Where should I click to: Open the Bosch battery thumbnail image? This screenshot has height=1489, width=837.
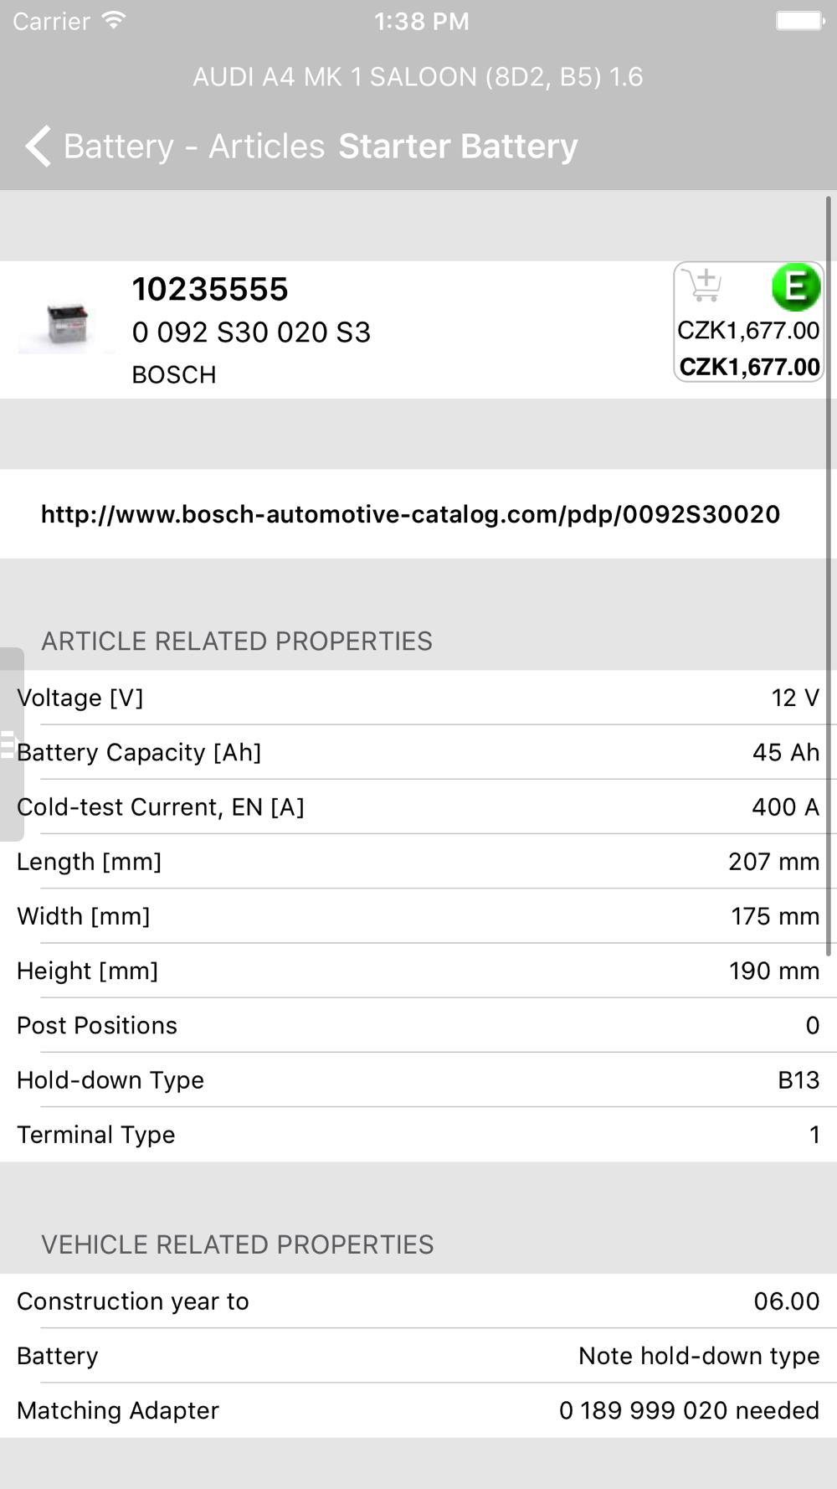pos(67,326)
